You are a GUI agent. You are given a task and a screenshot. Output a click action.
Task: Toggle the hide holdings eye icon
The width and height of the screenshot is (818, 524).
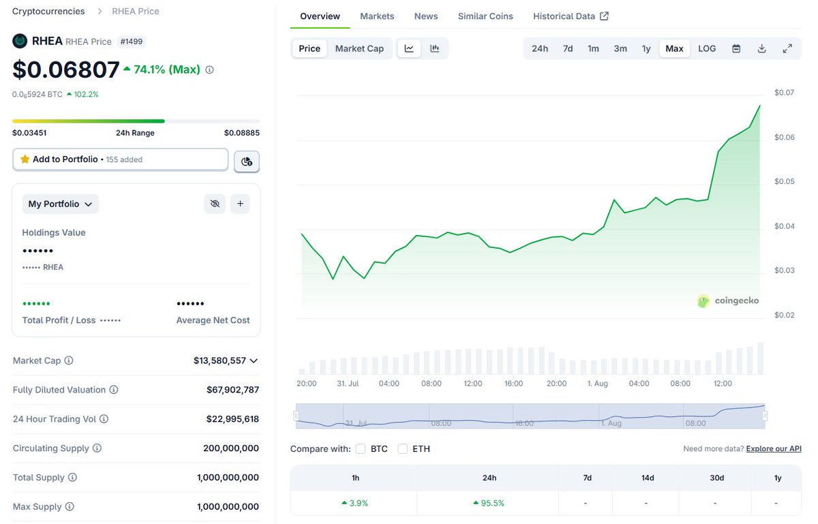click(x=215, y=204)
